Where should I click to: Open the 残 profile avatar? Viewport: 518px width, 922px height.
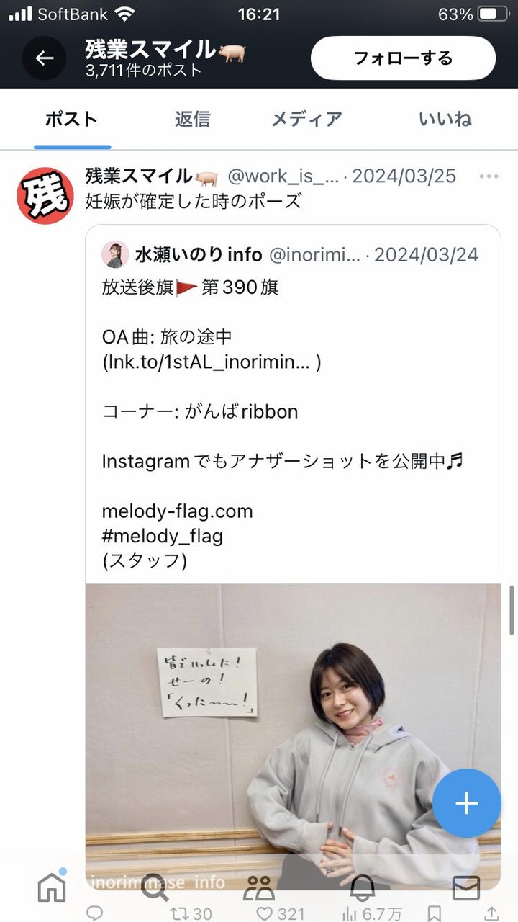45,195
